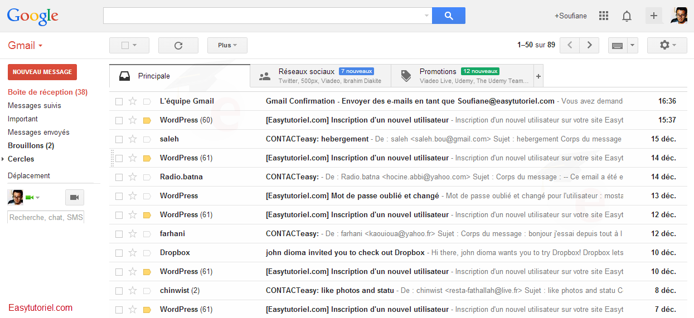This screenshot has height=318, width=694.
Task: Open the settings gear menu
Action: (667, 46)
